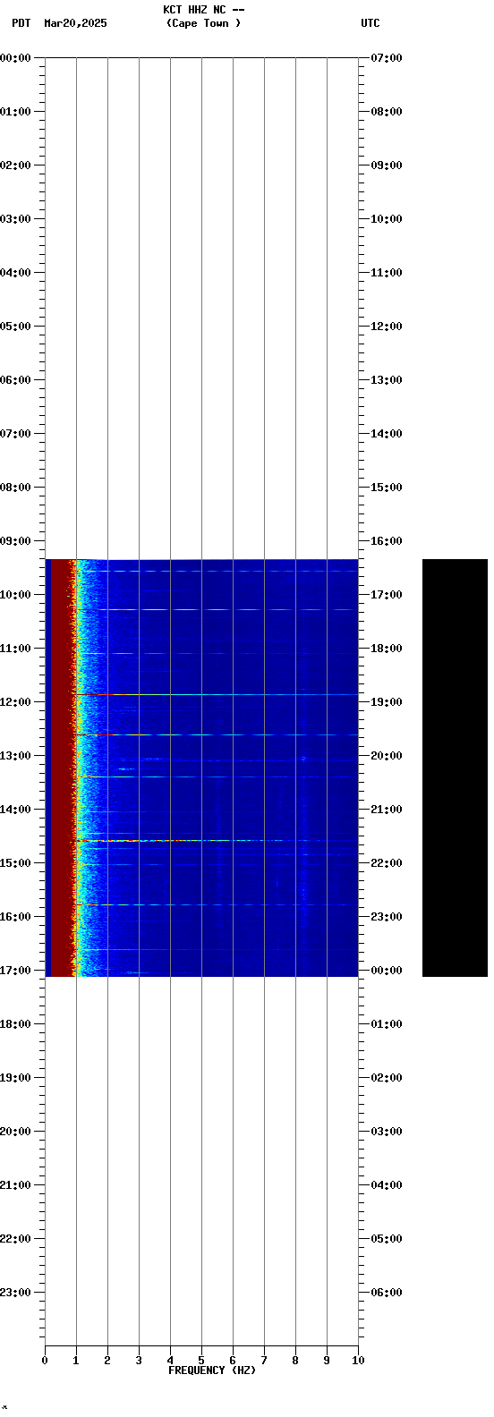Image resolution: width=494 pixels, height=1417 pixels.
Task: Click '12:00' on the UTC axis
Action: [x=387, y=327]
